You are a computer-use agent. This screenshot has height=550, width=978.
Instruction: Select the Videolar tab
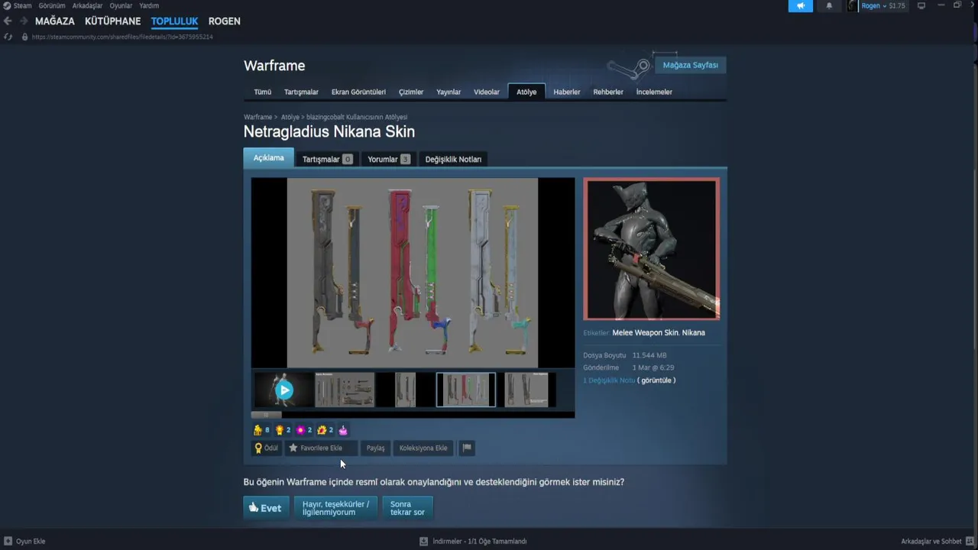tap(487, 92)
